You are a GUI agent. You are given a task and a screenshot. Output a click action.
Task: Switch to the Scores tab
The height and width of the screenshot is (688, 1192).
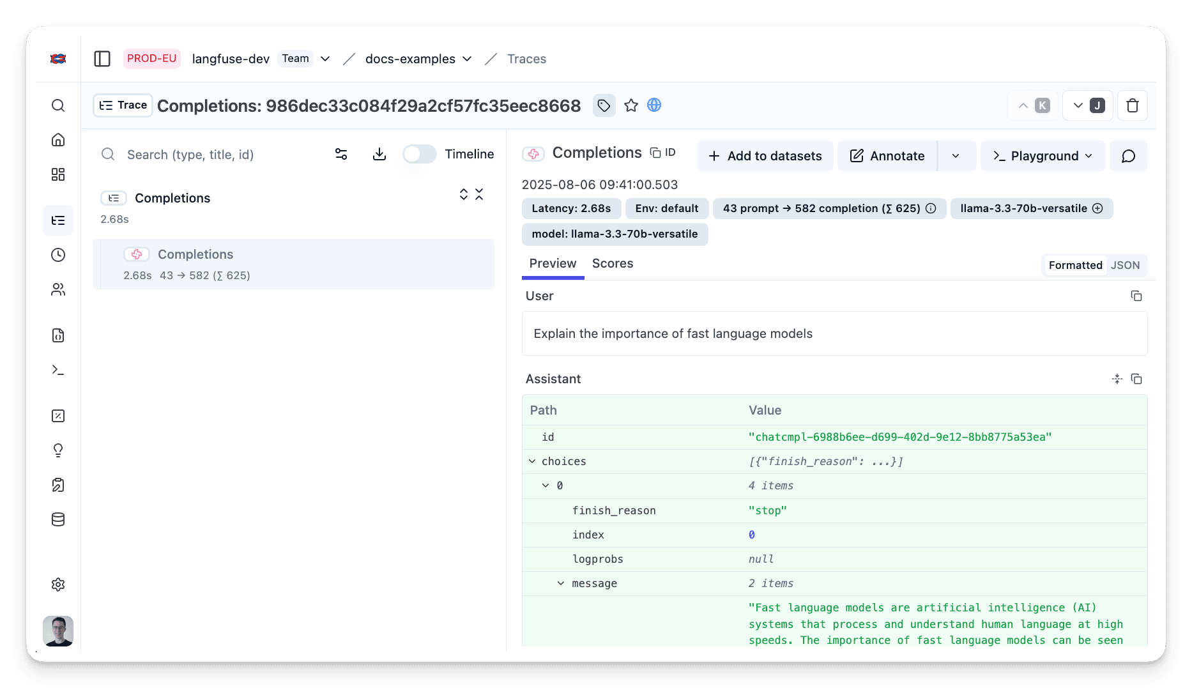click(612, 263)
